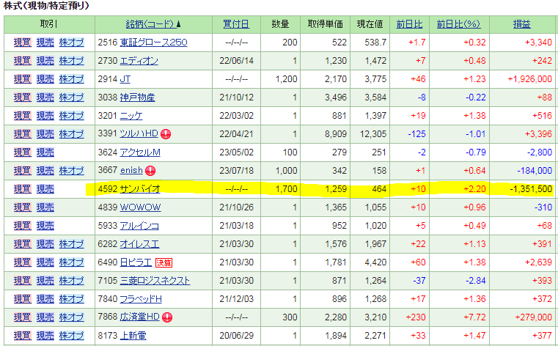Click 現売 in the 東証グロース250 row
The width and height of the screenshot is (558, 346).
pos(45,43)
